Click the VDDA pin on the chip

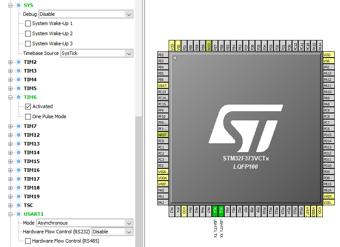pyautogui.click(x=163, y=178)
